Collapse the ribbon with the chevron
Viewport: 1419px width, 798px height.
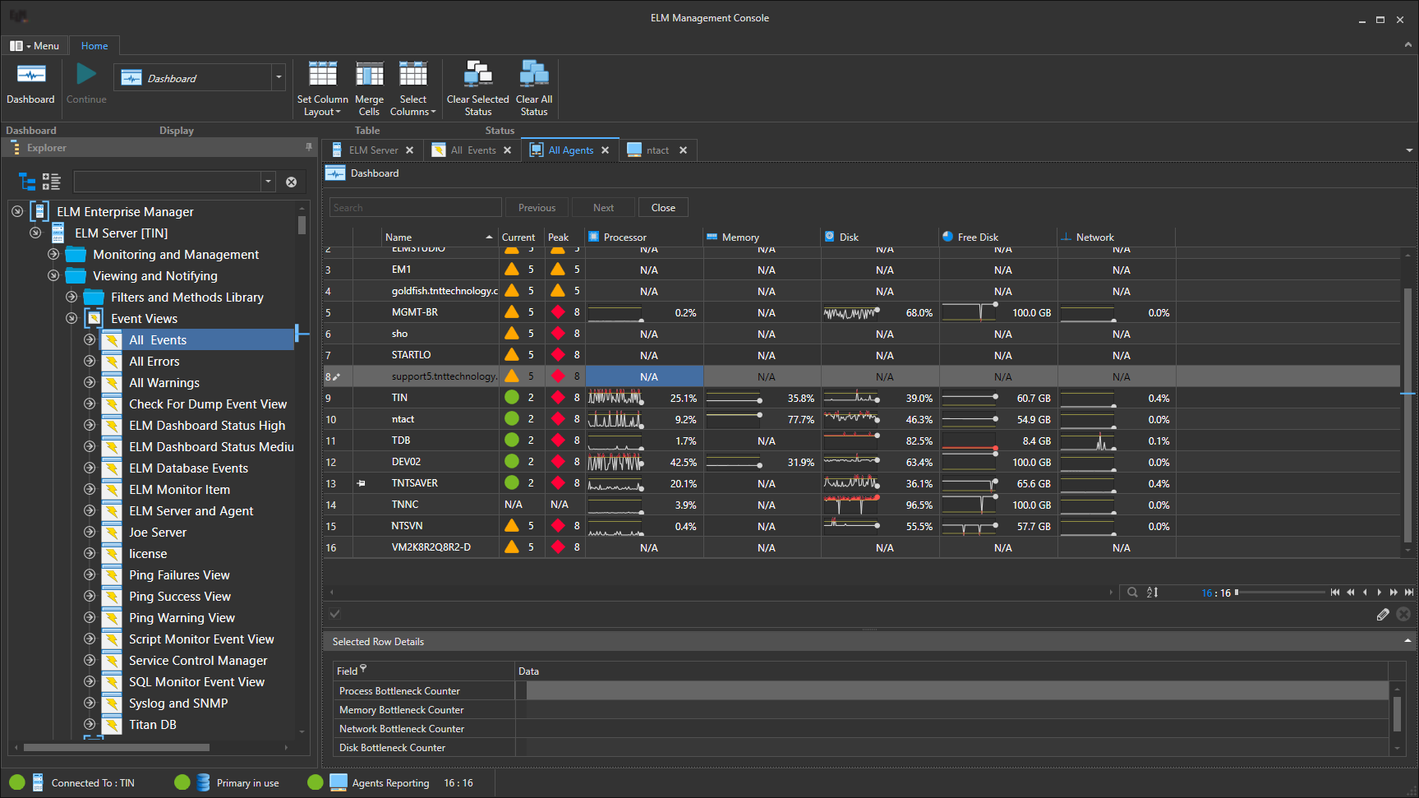click(1408, 45)
